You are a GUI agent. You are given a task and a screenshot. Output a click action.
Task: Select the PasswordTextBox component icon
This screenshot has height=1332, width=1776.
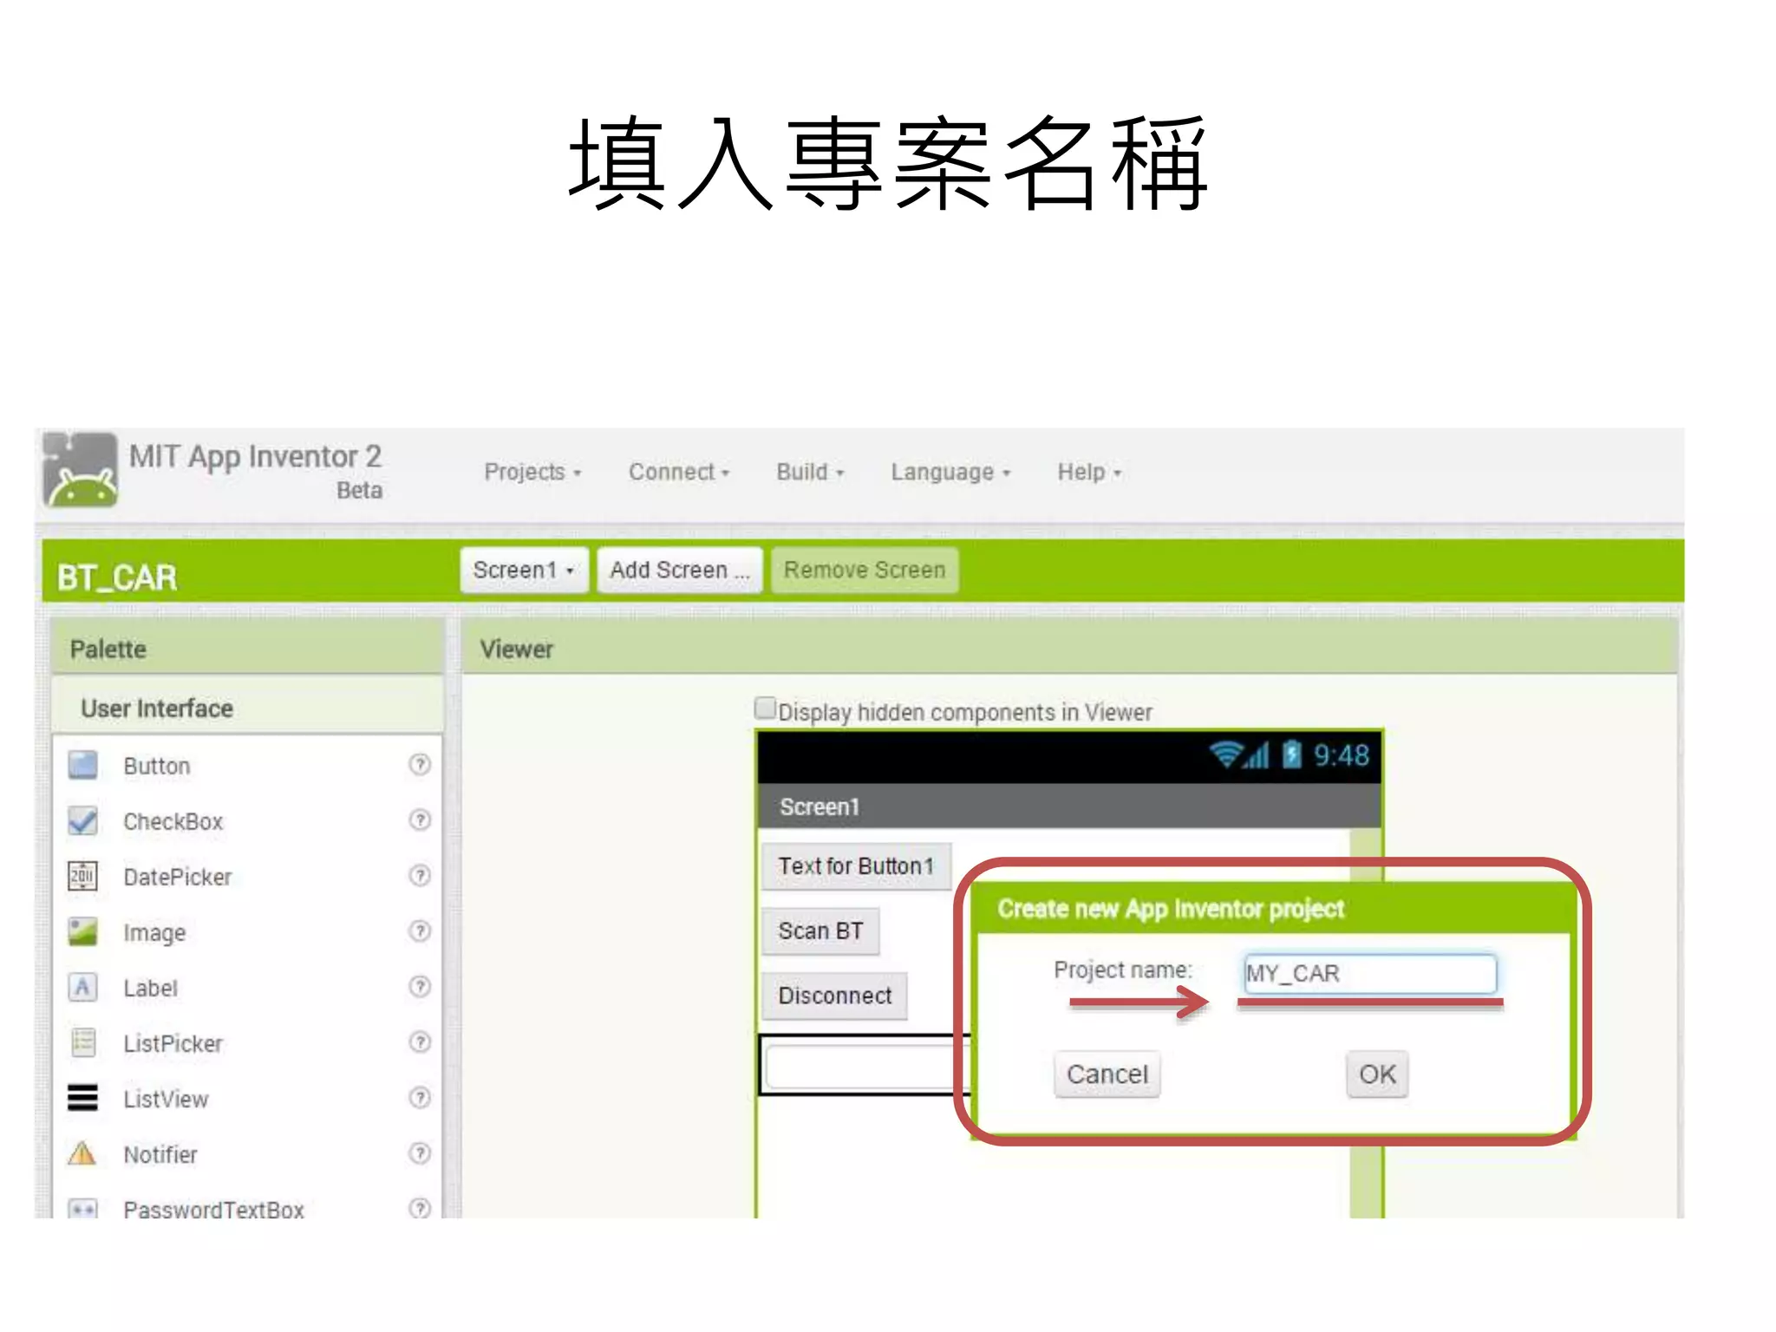click(x=82, y=1208)
